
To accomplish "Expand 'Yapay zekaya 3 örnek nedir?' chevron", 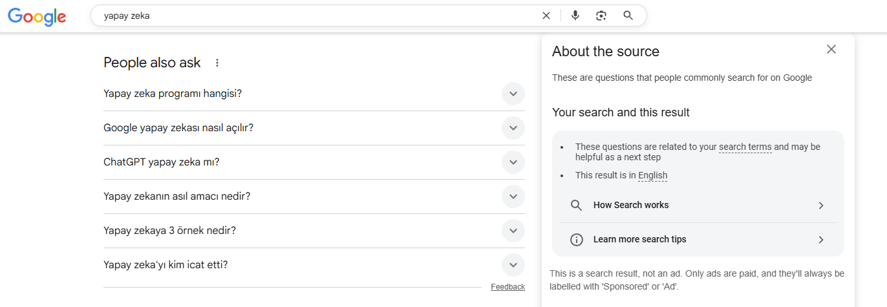I will [513, 231].
